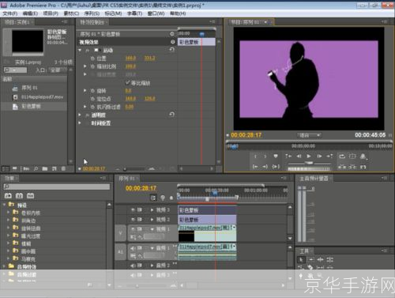The image size is (395, 298).
Task: Select the Ripple Edit tool
Action: [x=320, y=260]
